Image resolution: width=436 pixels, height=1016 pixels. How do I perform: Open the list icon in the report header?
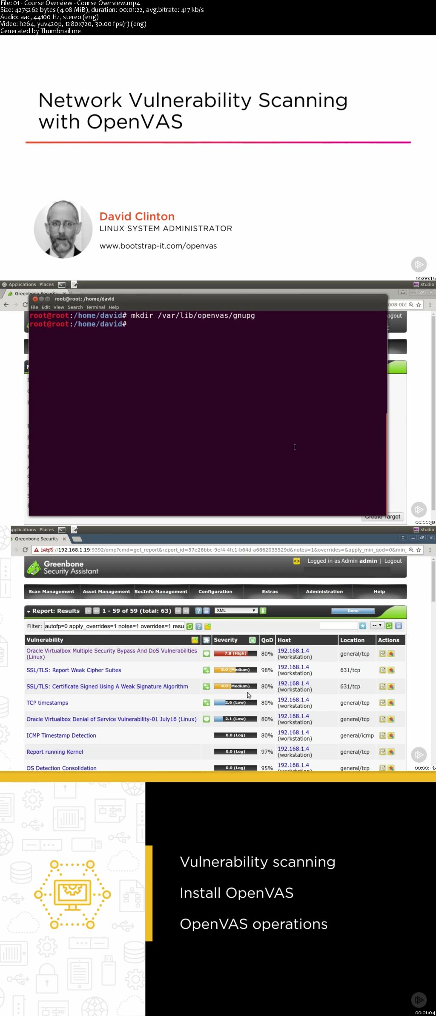(x=207, y=611)
